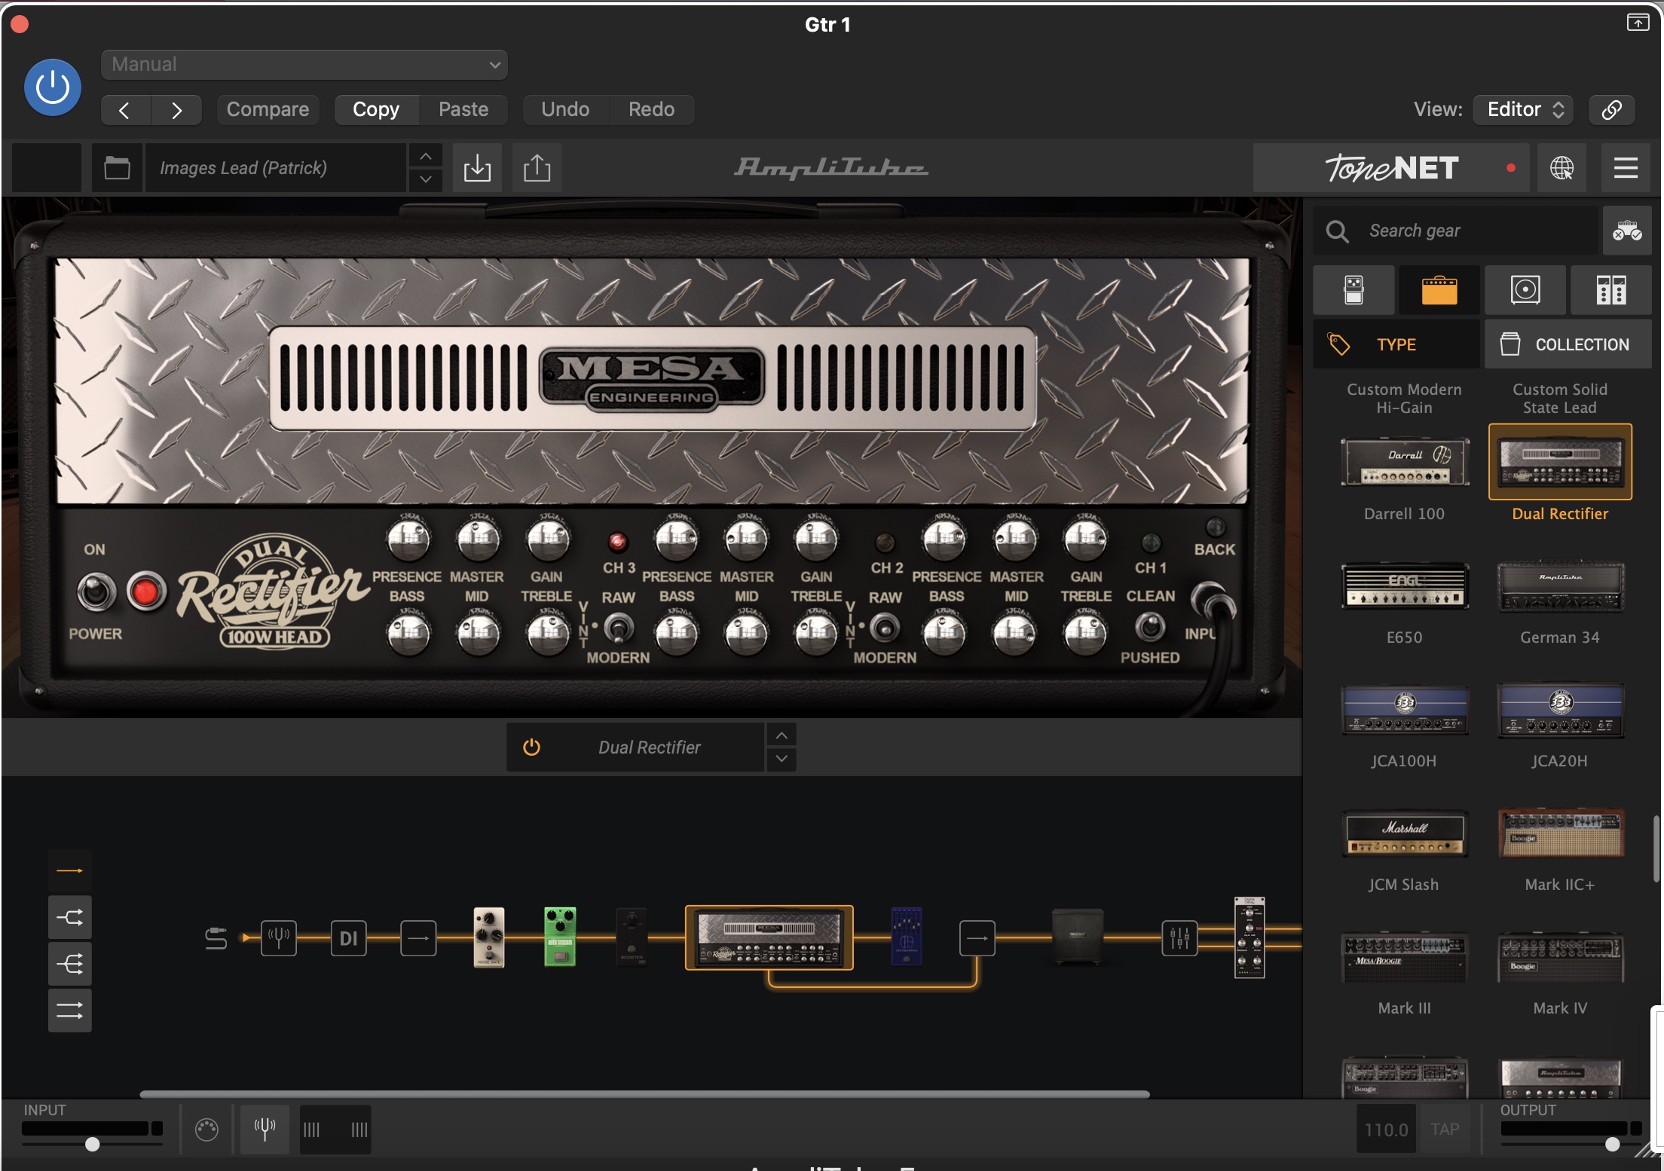Viewport: 1664px width, 1171px height.
Task: Select the three-path split chain layout
Action: (x=70, y=964)
